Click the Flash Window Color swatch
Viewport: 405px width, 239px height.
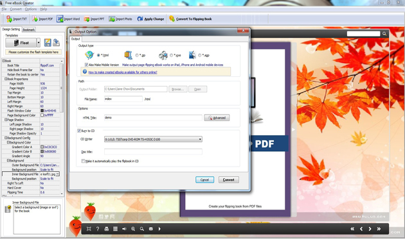click(42, 111)
